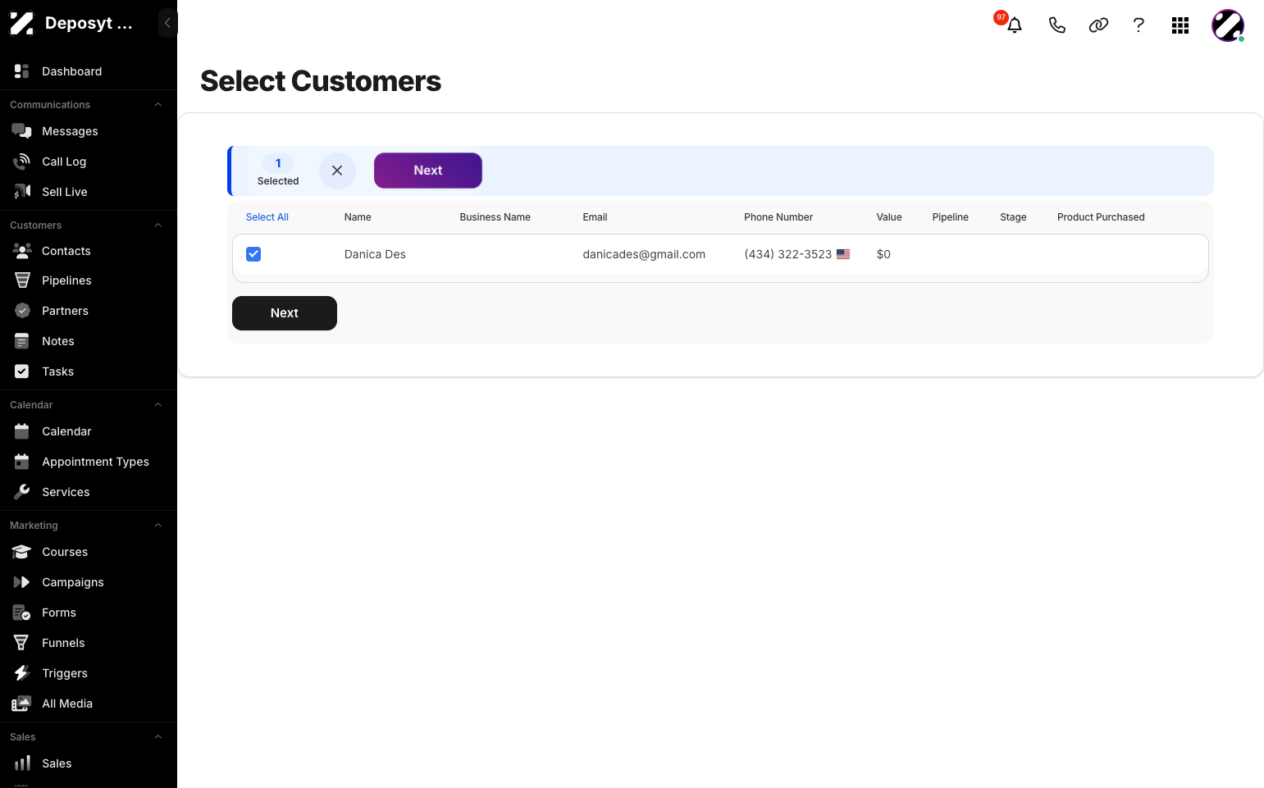The width and height of the screenshot is (1264, 788).
Task: Click the black Next button
Action: click(285, 313)
